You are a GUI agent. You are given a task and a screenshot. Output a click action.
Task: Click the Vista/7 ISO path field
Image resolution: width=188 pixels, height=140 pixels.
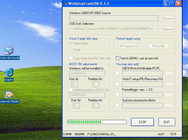click(142, 84)
